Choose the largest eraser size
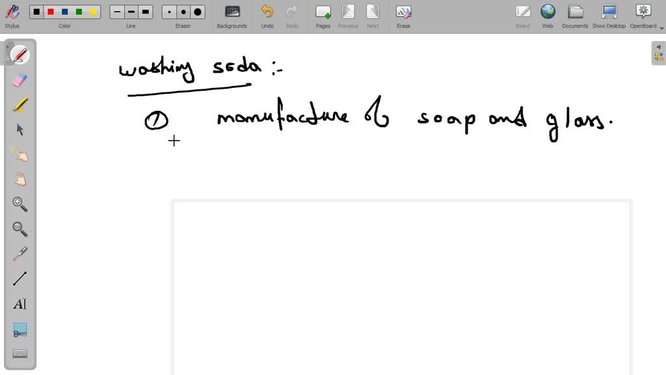The image size is (666, 375). pyautogui.click(x=198, y=12)
